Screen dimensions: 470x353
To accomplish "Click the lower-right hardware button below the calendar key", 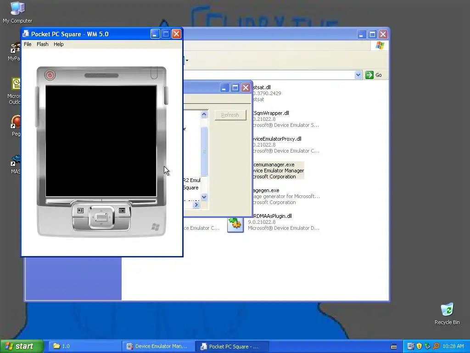I will click(122, 224).
